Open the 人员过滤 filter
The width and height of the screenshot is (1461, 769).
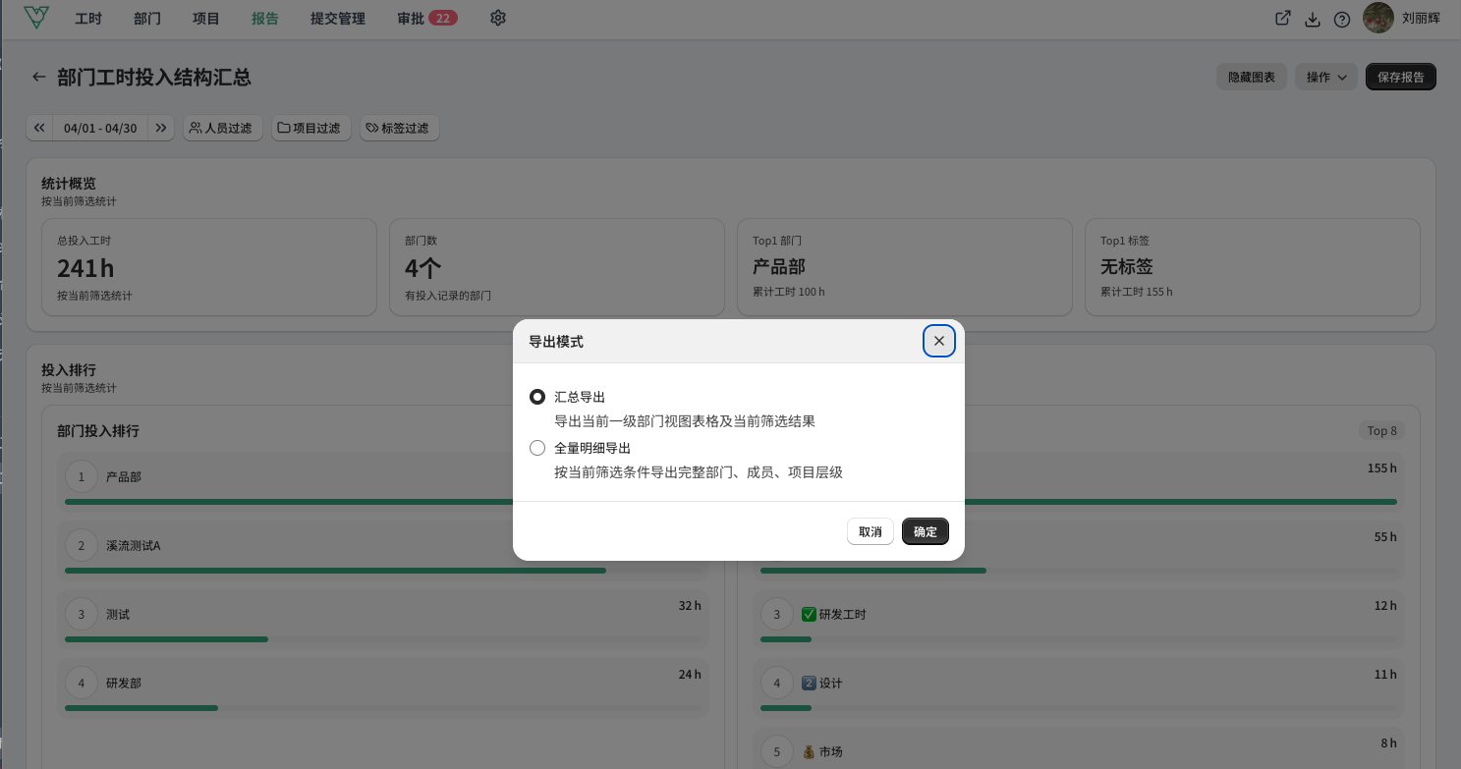(222, 128)
